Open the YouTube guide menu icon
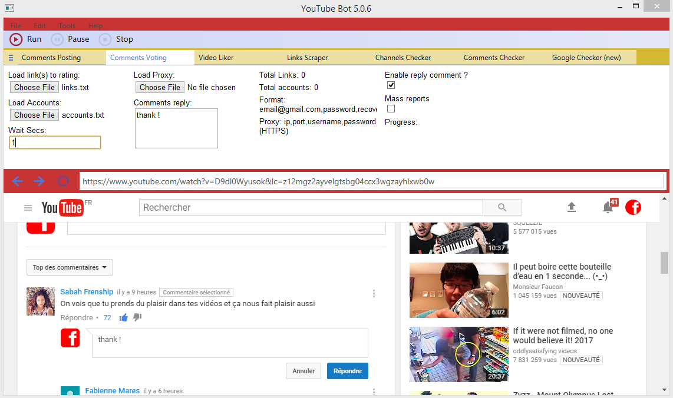Viewport: 673px width, 398px height. [28, 208]
